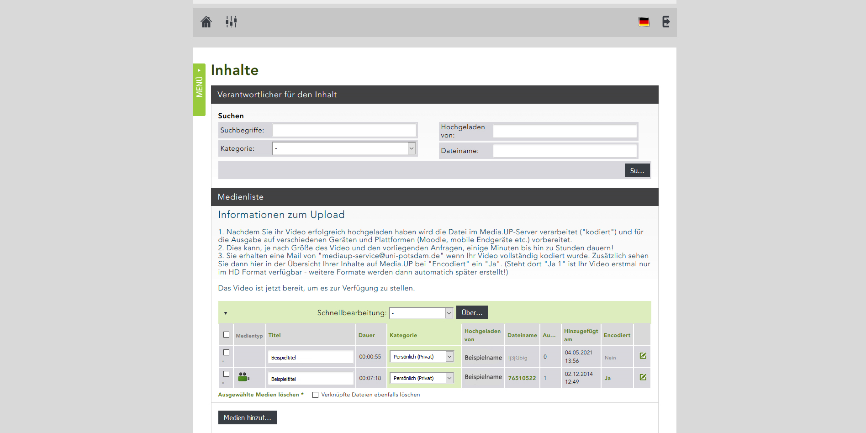Enable Verknüpfte Dateien ebenfalls löschen
This screenshot has width=866, height=433.
tap(315, 395)
